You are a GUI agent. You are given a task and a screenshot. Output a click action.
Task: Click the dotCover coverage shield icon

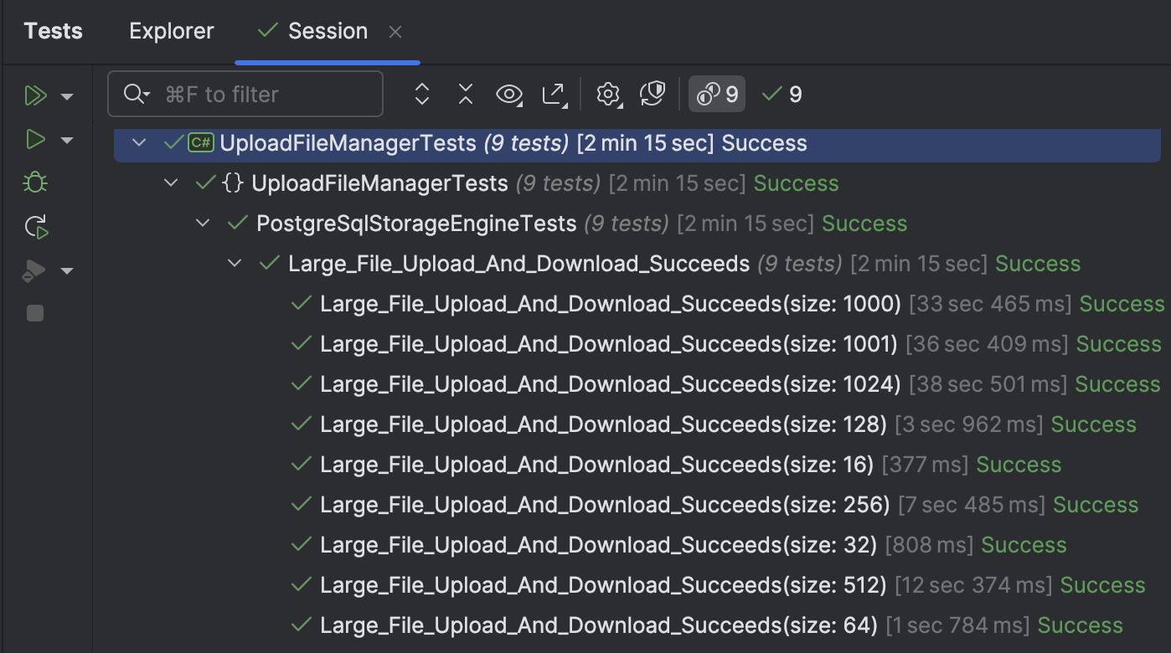pyautogui.click(x=653, y=94)
